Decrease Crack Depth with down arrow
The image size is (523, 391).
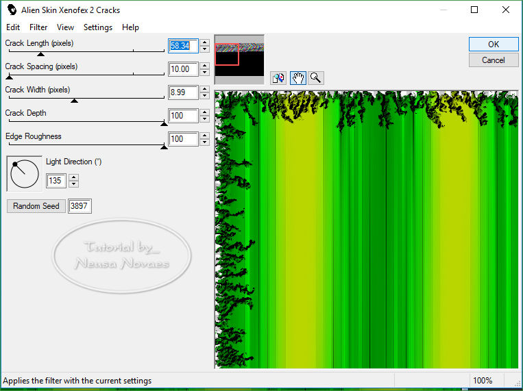click(x=205, y=119)
